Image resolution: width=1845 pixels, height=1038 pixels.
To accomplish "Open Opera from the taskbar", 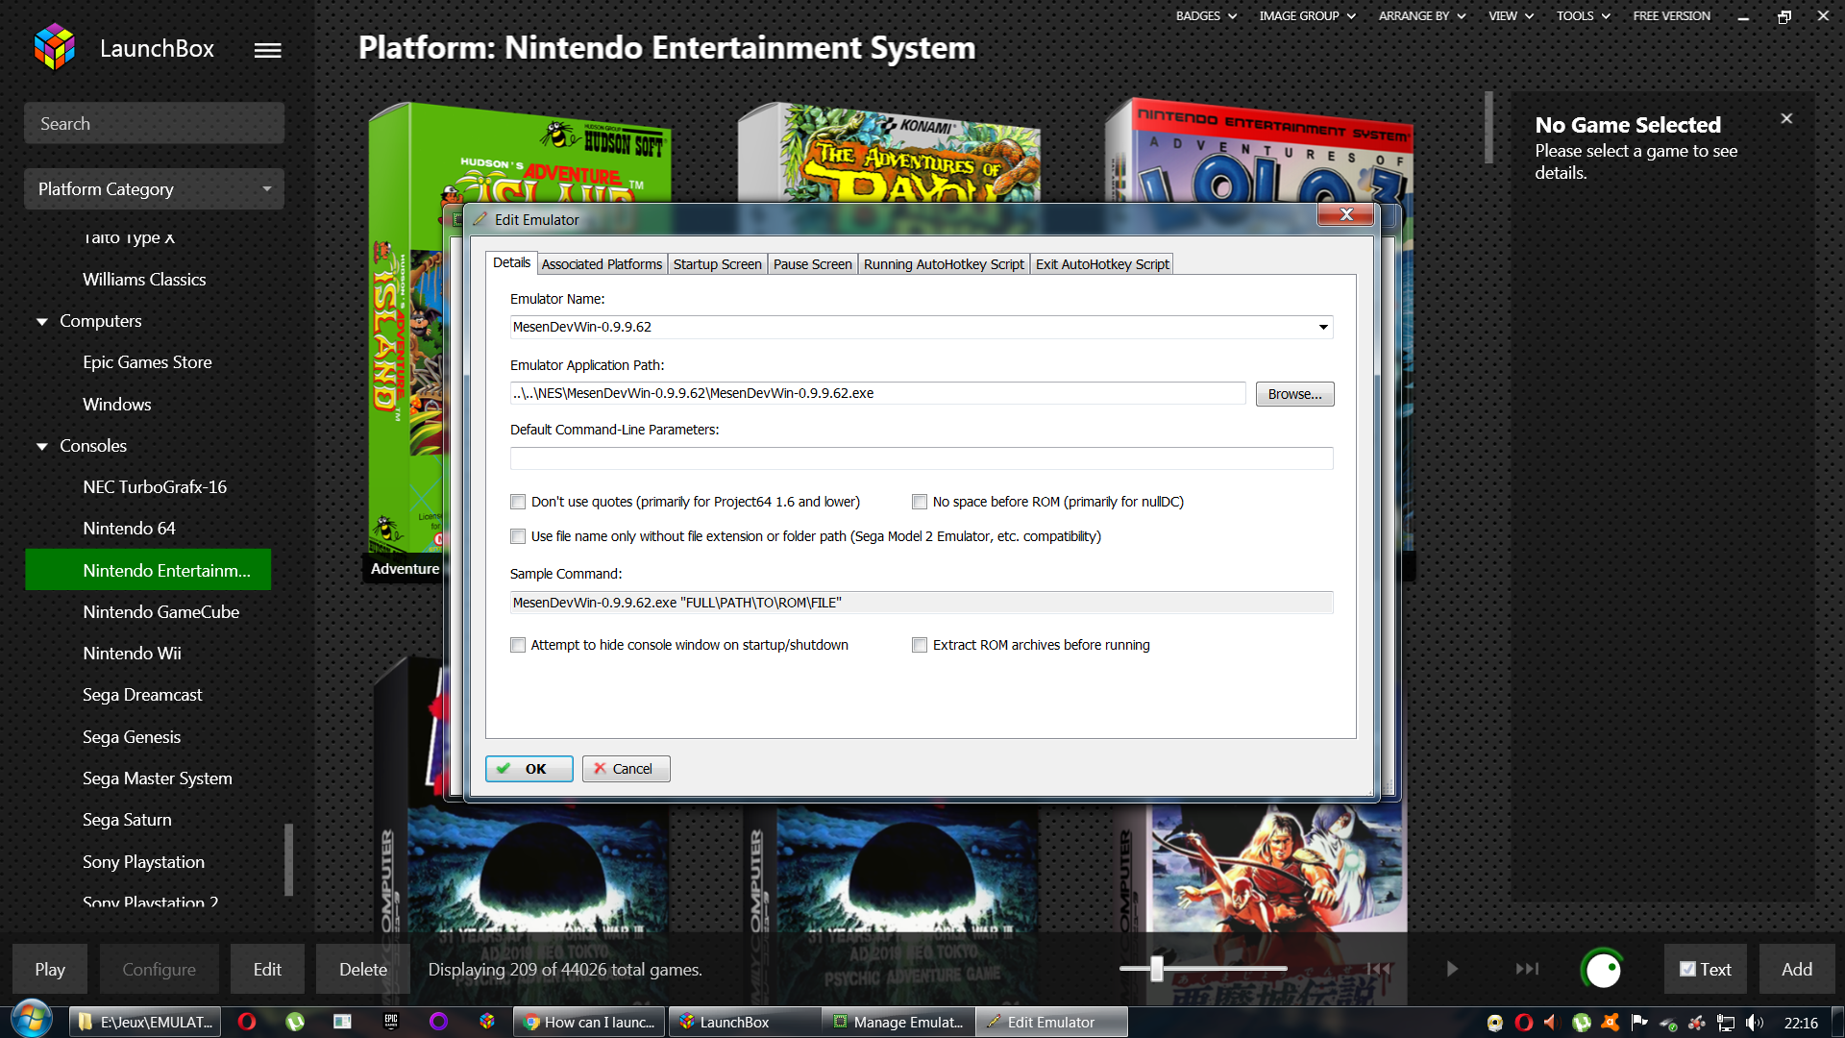I will 247,1022.
